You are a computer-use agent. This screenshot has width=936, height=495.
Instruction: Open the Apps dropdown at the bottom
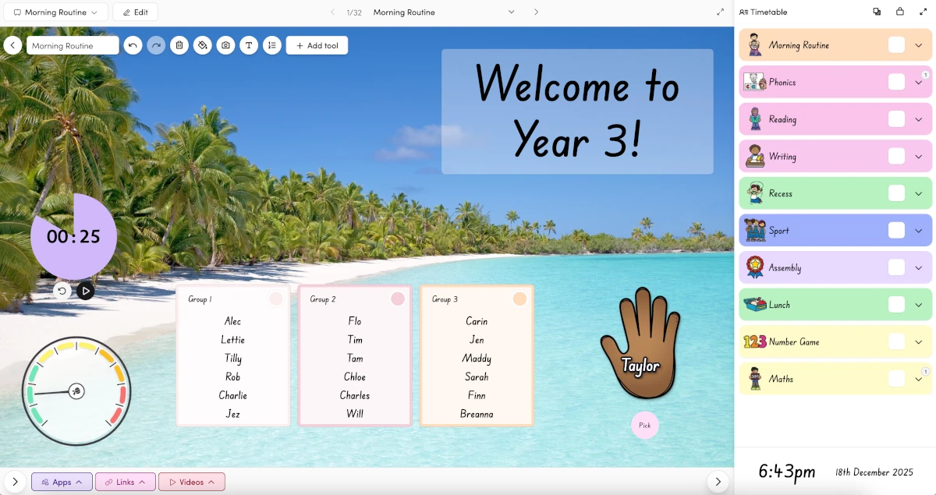[61, 482]
